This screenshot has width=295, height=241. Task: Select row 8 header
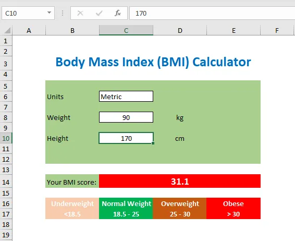6,117
